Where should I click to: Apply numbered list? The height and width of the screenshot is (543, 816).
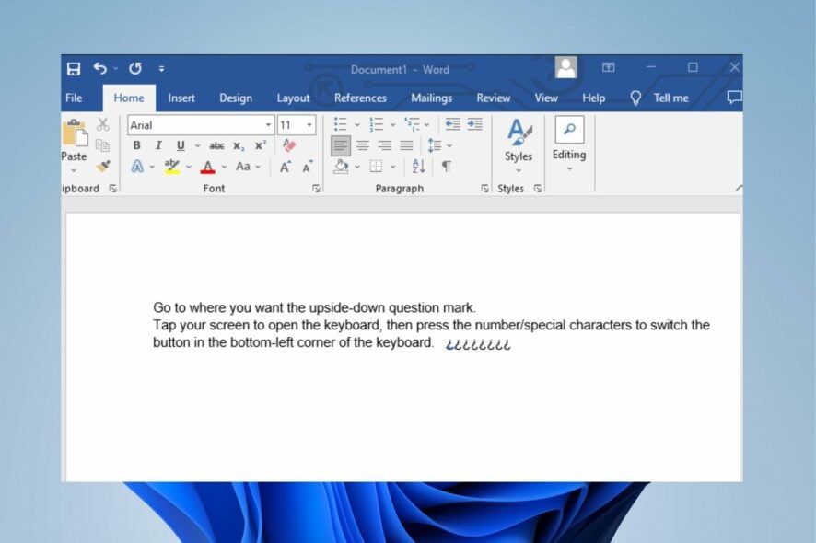click(x=377, y=124)
